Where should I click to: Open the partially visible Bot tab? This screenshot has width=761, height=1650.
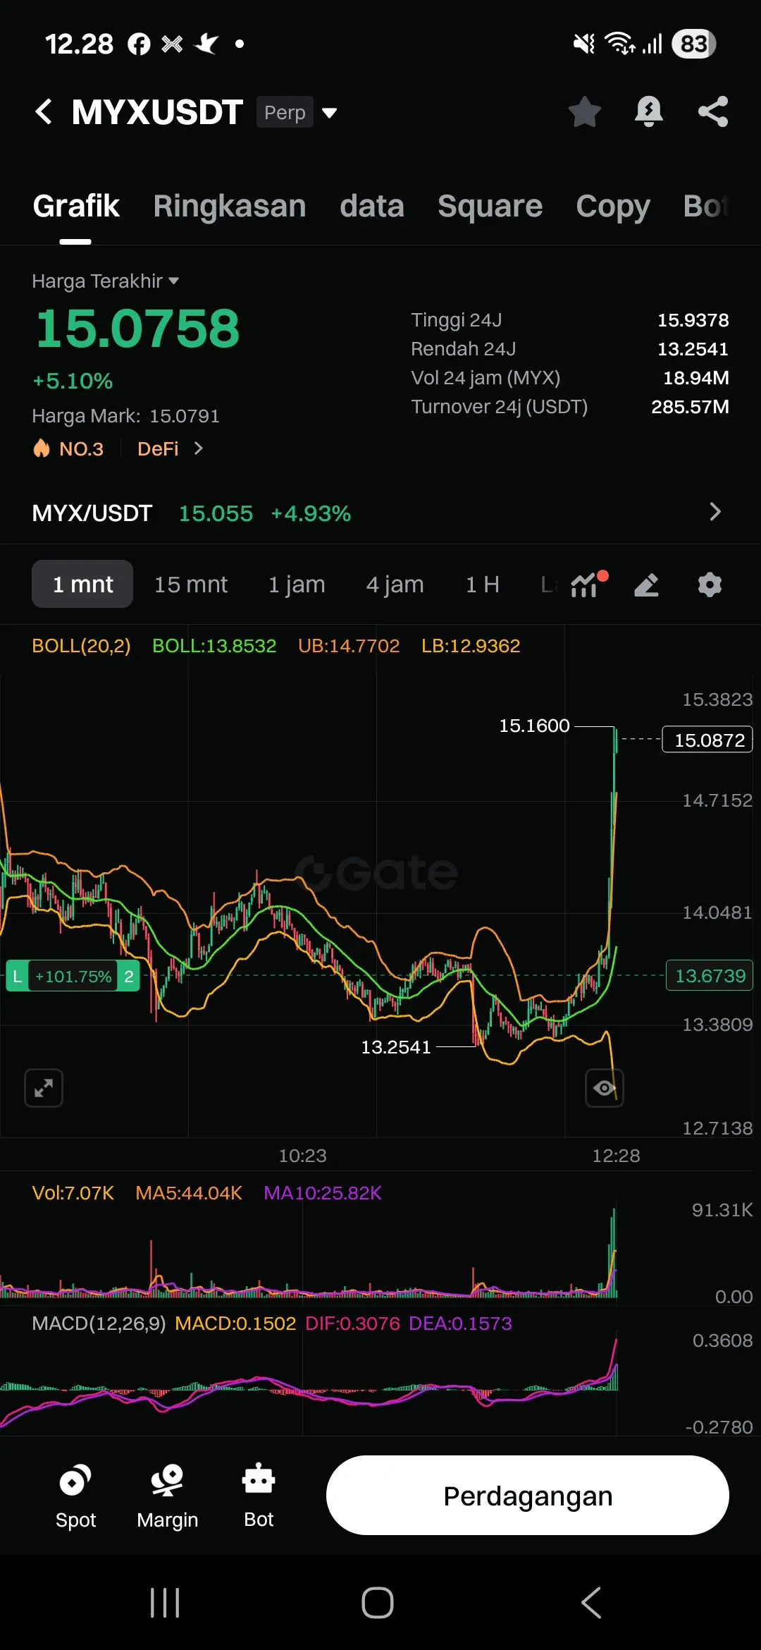coord(705,206)
